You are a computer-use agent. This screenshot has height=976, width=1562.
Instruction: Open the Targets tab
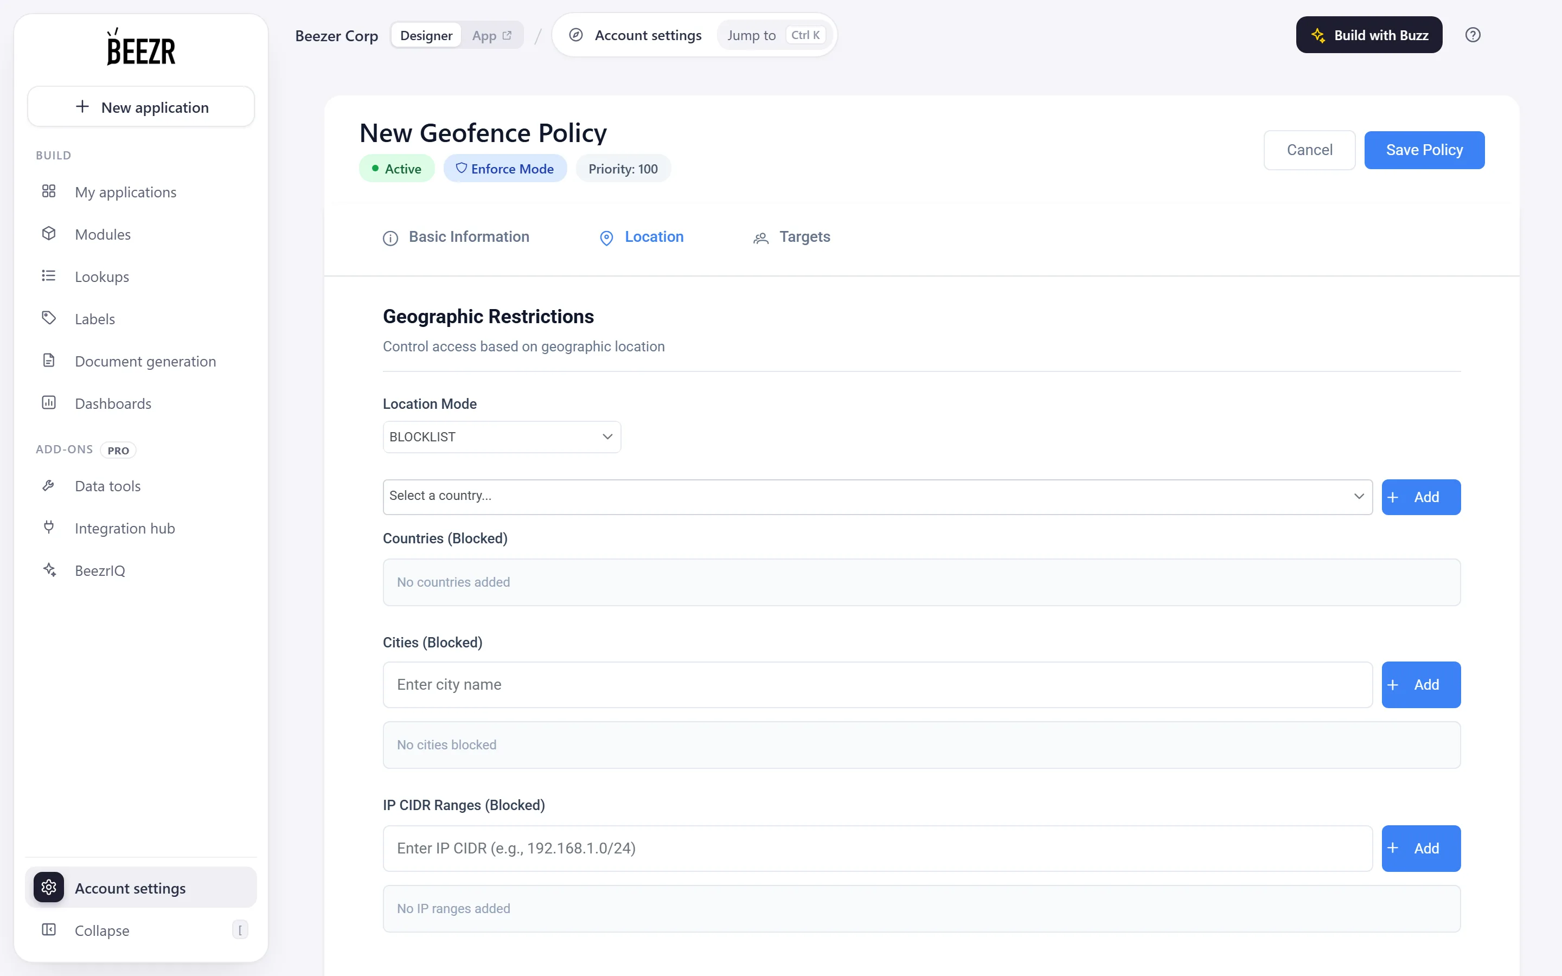791,237
